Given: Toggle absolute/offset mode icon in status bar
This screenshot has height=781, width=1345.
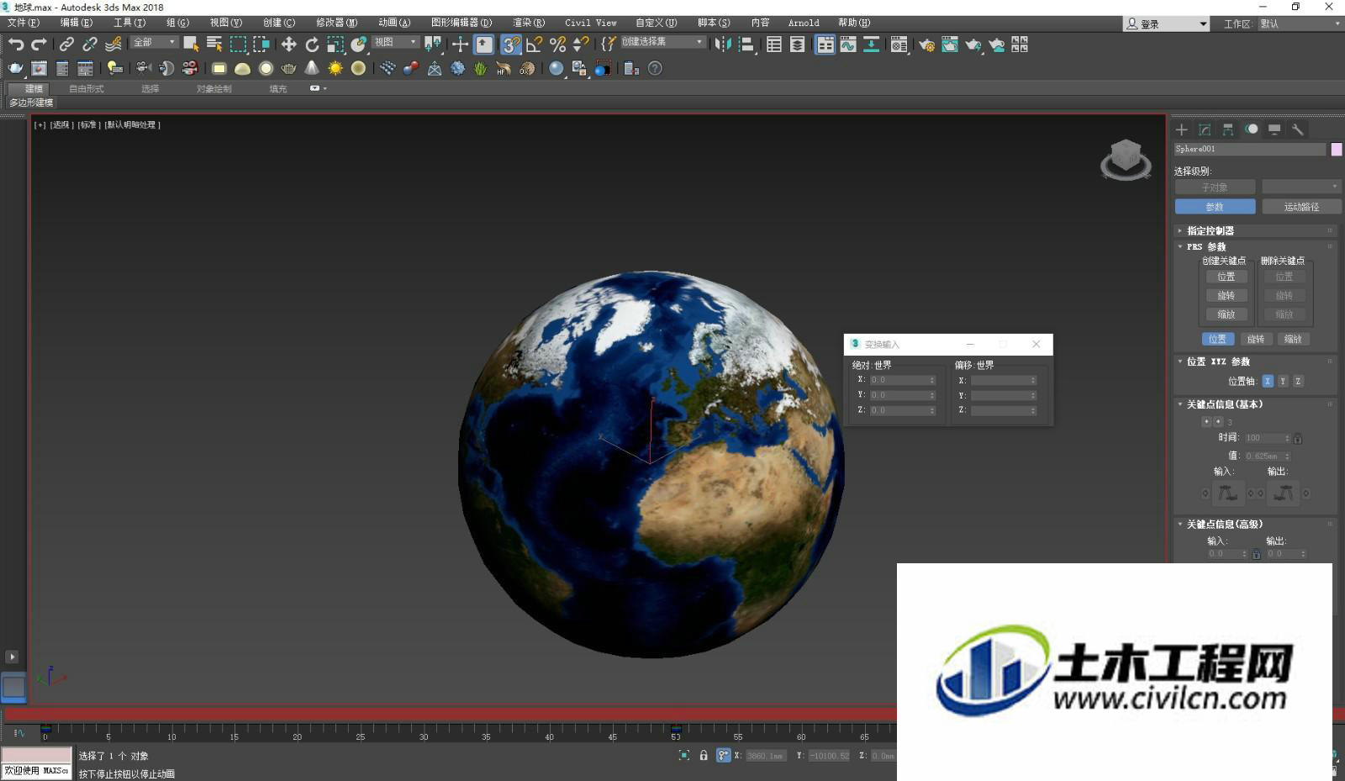Looking at the screenshot, I should [723, 755].
